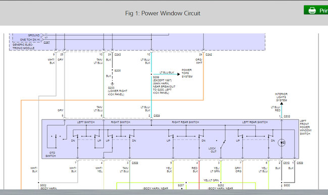Click the 'S205' splice label

pyautogui.click(x=118, y=71)
